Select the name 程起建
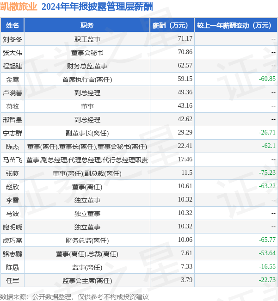Screen dimensions: 278x301 [12, 66]
